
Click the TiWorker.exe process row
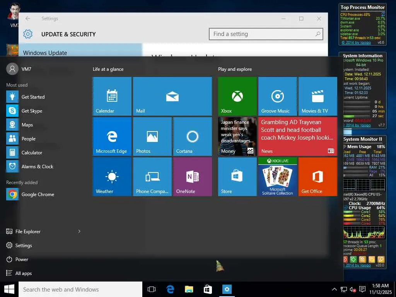[363, 19]
